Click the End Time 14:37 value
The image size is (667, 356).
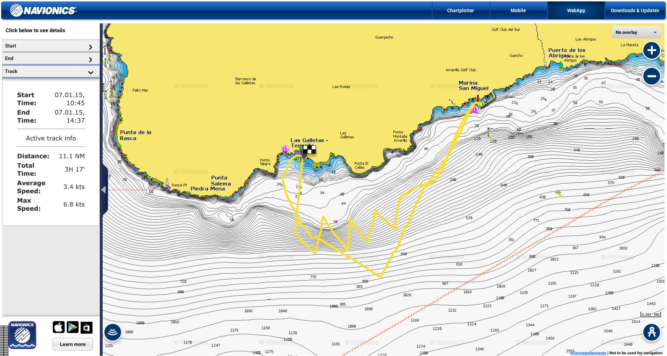point(69,116)
